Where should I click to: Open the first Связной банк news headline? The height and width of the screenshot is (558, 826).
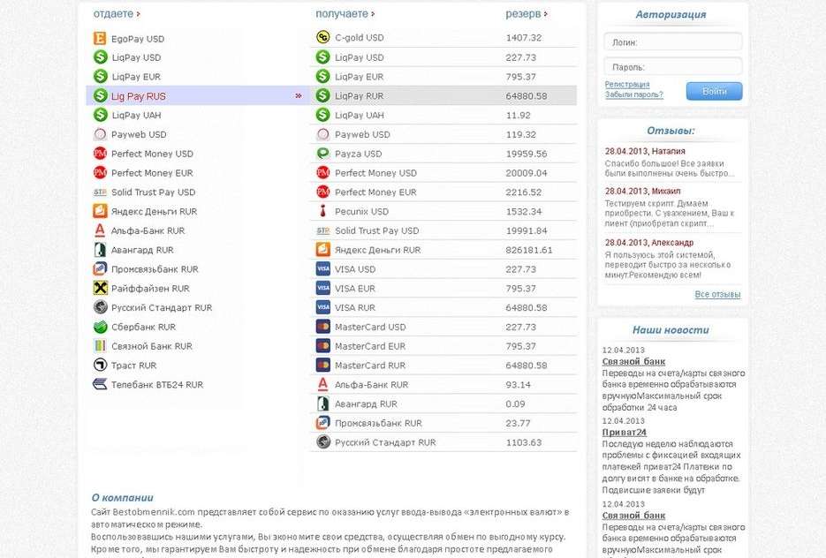633,362
